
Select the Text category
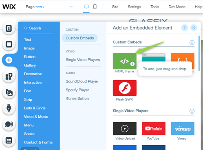tap(27, 40)
